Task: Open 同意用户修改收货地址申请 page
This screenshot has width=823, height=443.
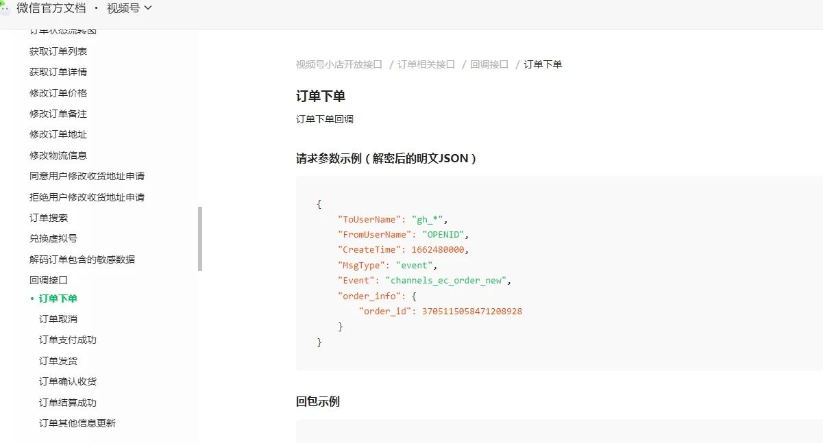Action: [x=87, y=176]
